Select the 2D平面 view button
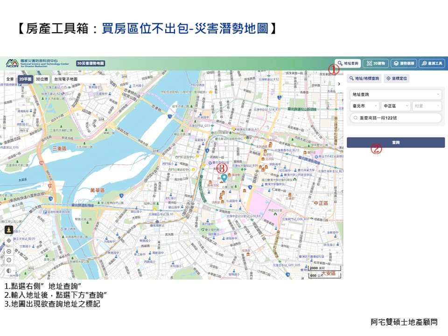This screenshot has height=336, width=448. click(25, 79)
